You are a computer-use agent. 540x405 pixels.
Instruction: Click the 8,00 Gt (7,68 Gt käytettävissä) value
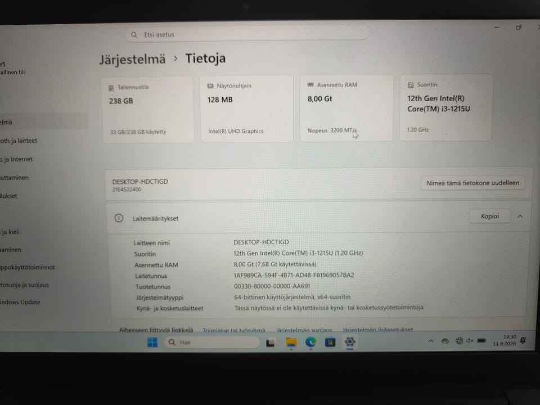coord(275,264)
